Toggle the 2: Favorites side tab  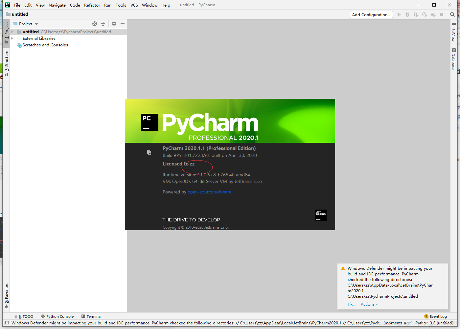[6, 296]
